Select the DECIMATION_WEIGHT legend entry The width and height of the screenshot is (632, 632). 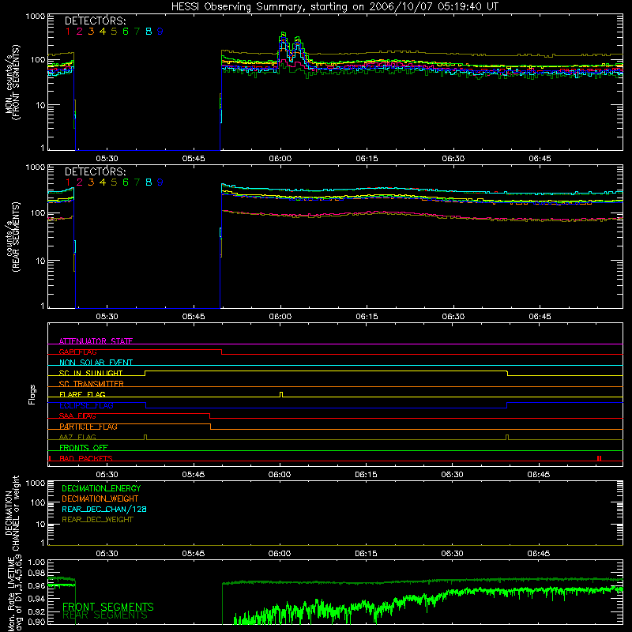[100, 498]
